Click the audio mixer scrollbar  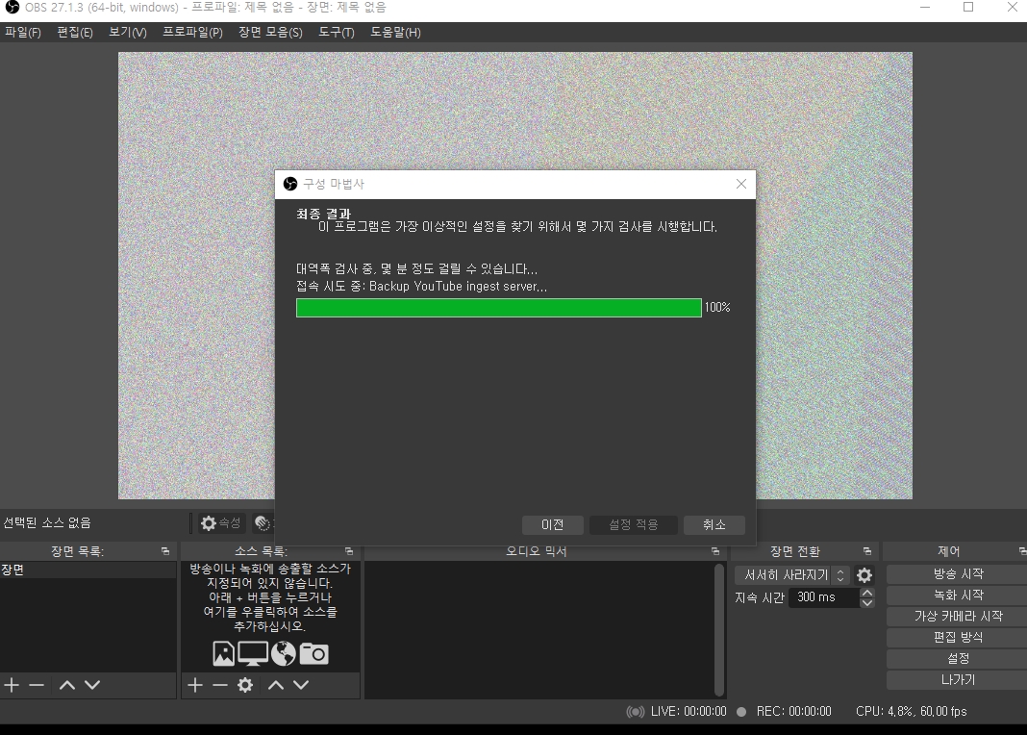click(x=719, y=629)
